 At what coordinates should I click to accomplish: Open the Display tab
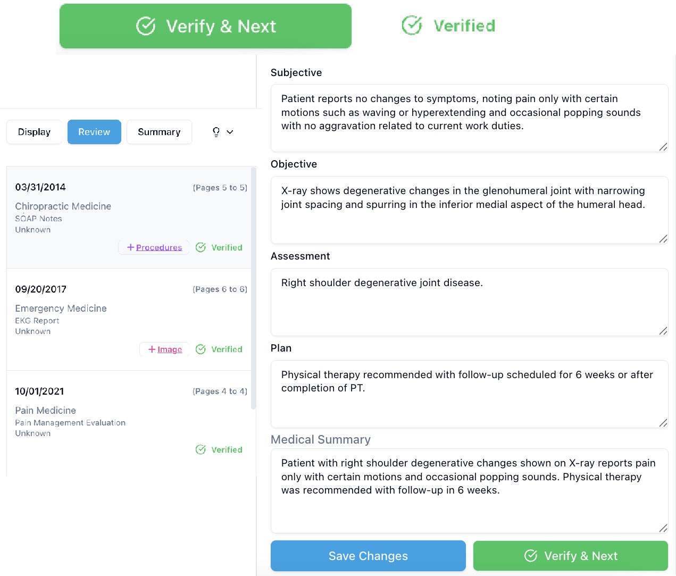click(34, 131)
